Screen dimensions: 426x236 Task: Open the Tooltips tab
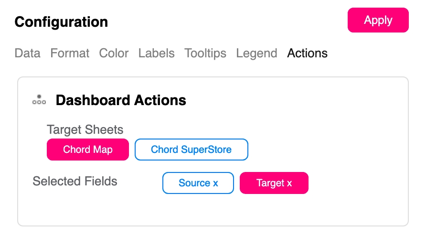click(x=205, y=53)
